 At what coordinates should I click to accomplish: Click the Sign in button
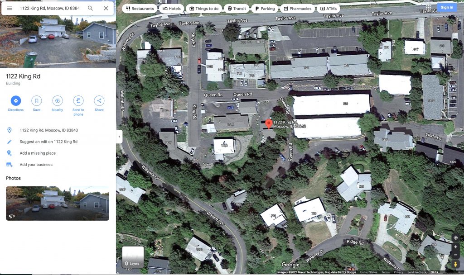coord(447,7)
